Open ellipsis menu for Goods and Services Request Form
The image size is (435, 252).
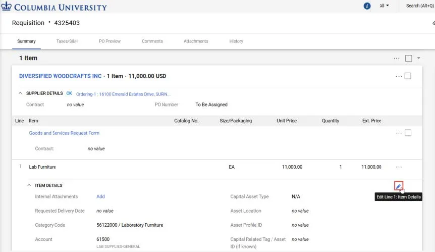coord(399,133)
